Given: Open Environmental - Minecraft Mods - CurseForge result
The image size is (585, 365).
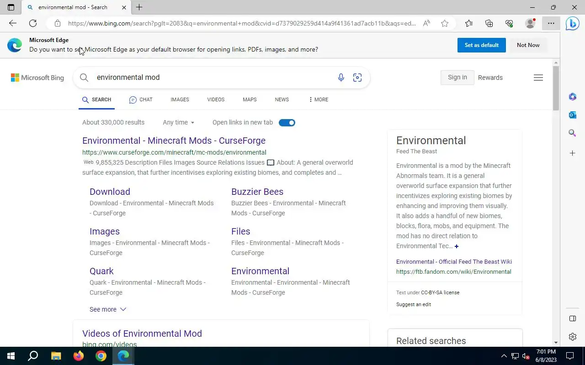Looking at the screenshot, I should (x=174, y=141).
